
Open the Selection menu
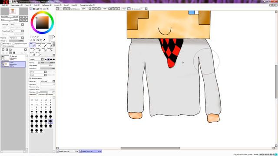point(46,5)
